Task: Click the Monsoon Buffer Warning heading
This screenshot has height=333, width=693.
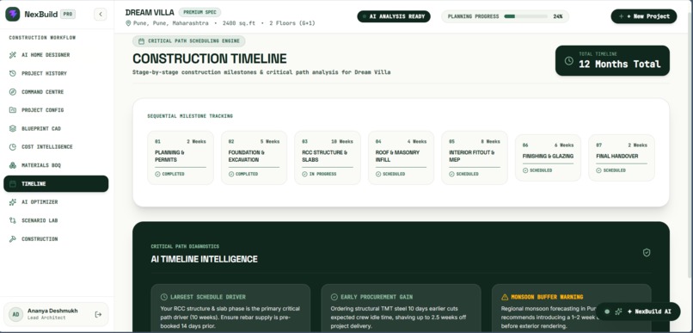Action: click(x=547, y=297)
